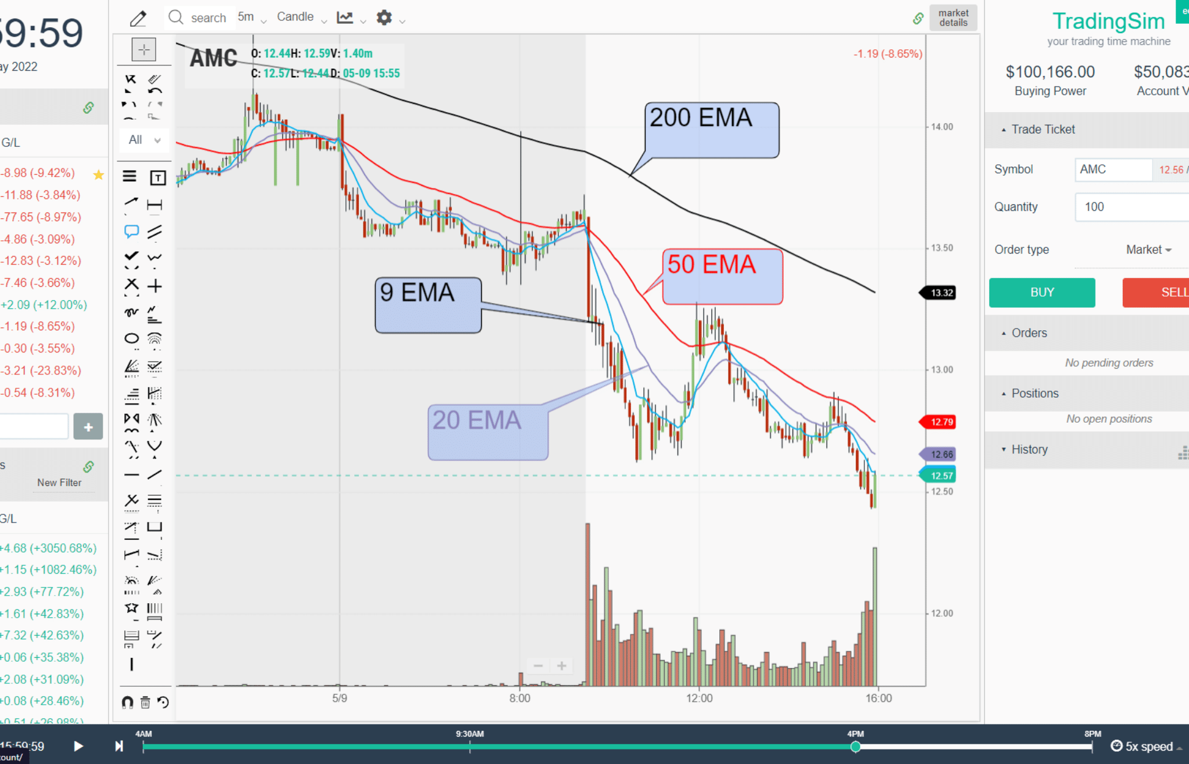Select the star shape tool

click(x=132, y=608)
